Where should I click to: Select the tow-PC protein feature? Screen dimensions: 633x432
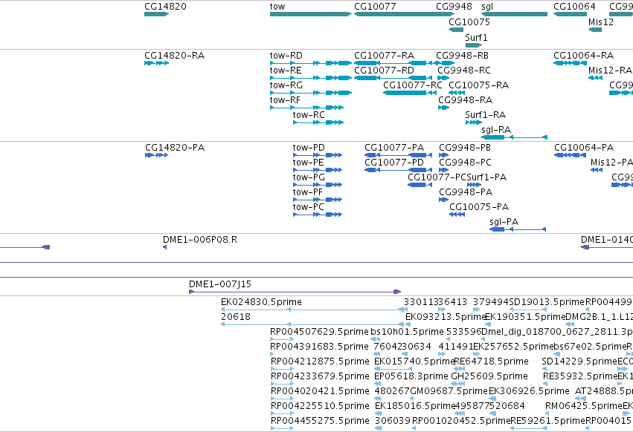[x=318, y=215]
